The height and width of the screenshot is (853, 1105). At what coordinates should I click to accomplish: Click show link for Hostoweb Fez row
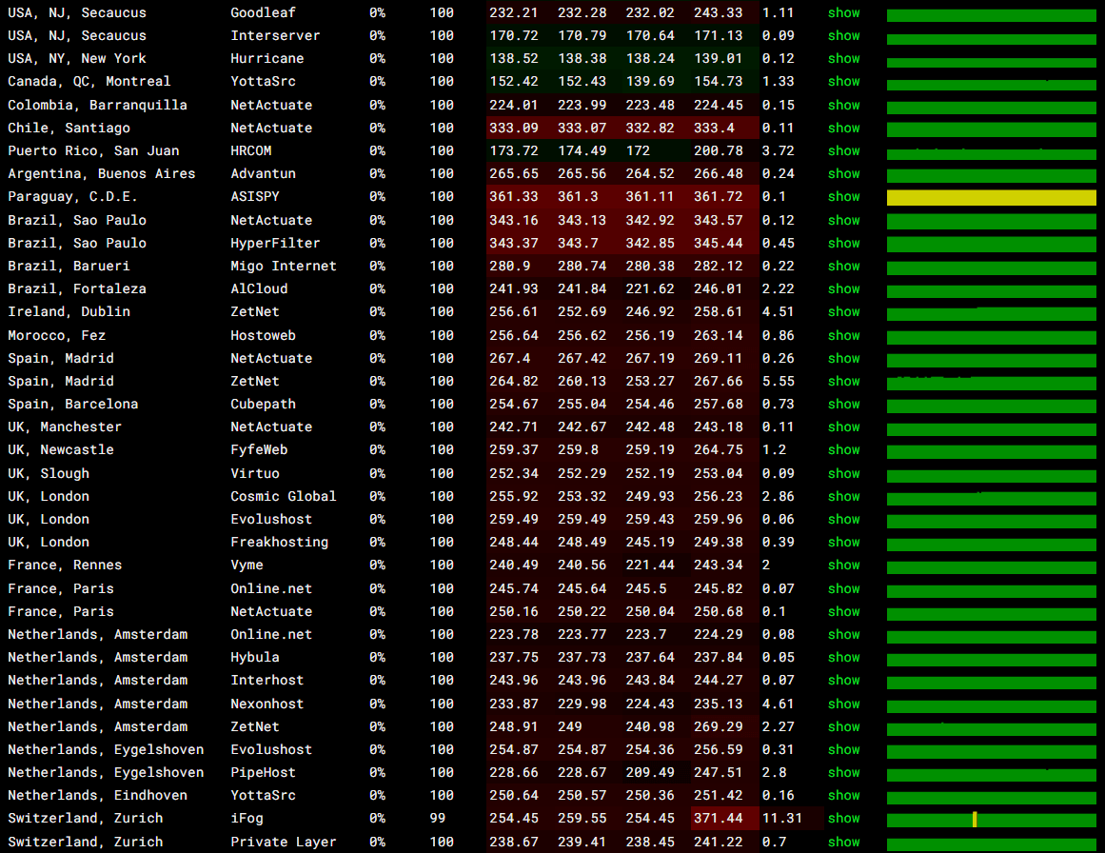[843, 335]
